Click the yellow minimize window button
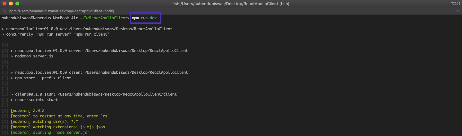Image resolution: width=462 pixels, height=136 pixels. coord(11,4)
